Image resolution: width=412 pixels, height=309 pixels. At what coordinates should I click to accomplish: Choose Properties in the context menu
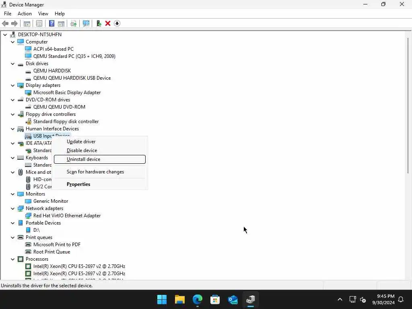(100, 184)
